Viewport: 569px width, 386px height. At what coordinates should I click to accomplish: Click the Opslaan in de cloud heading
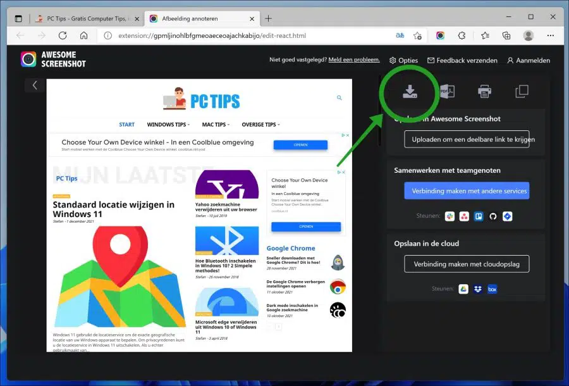tap(426, 244)
